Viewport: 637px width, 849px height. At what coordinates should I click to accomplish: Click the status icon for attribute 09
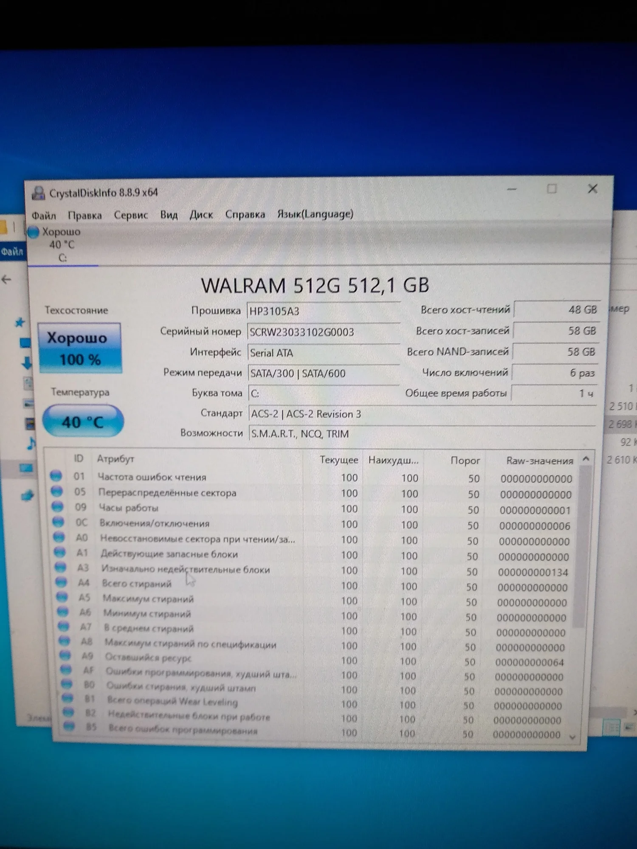58,506
